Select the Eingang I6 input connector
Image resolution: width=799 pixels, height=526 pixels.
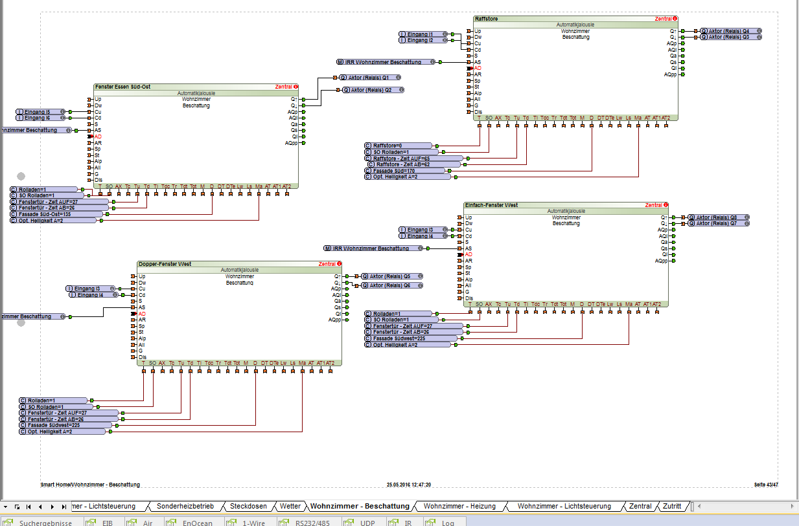point(41,118)
